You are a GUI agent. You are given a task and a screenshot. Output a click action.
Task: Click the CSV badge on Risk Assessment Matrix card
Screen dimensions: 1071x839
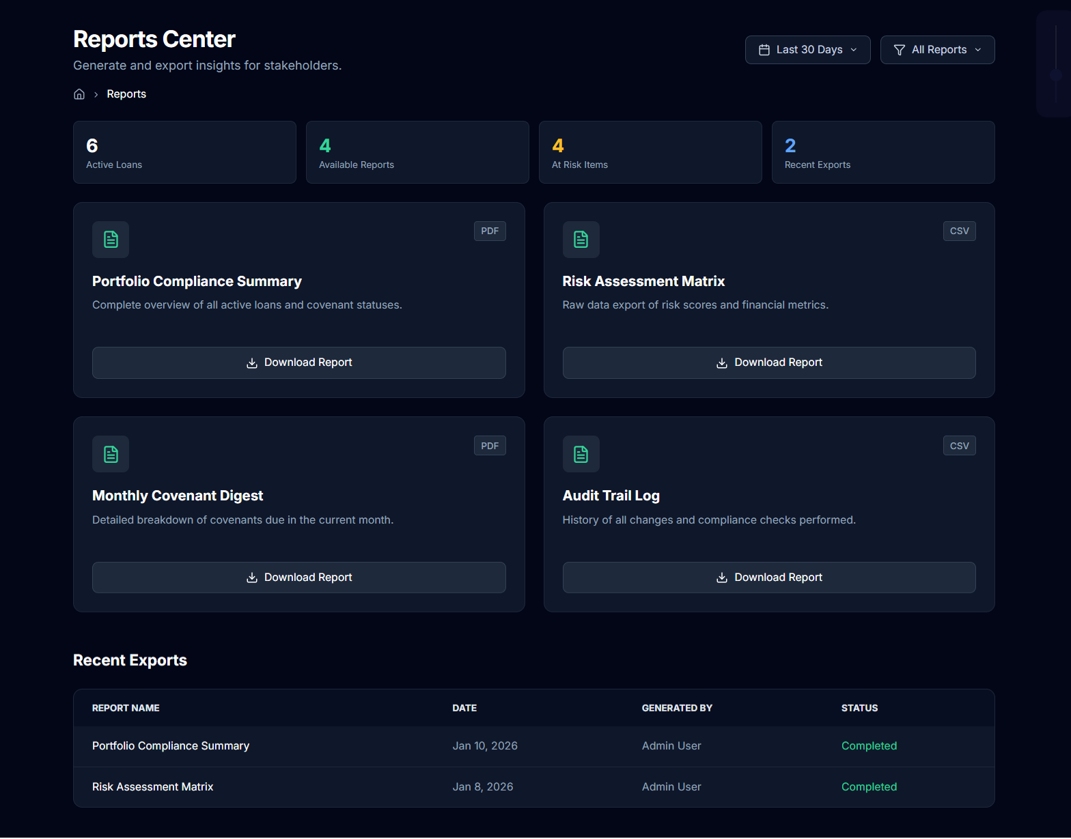point(960,231)
